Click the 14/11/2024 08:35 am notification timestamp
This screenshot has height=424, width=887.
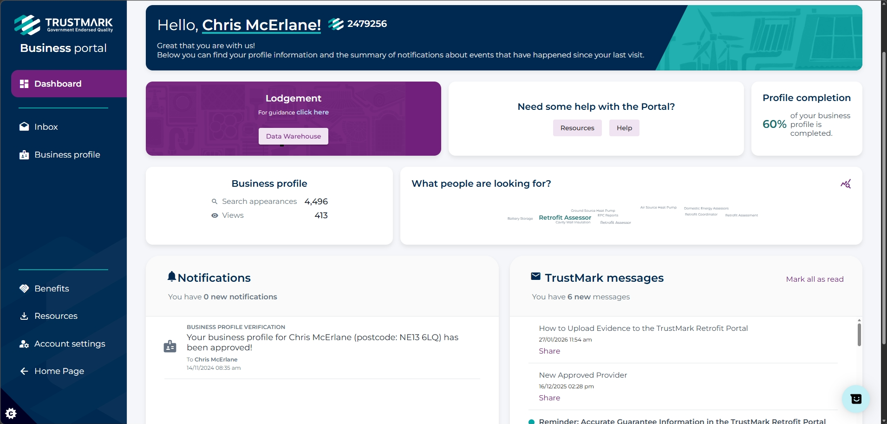214,368
